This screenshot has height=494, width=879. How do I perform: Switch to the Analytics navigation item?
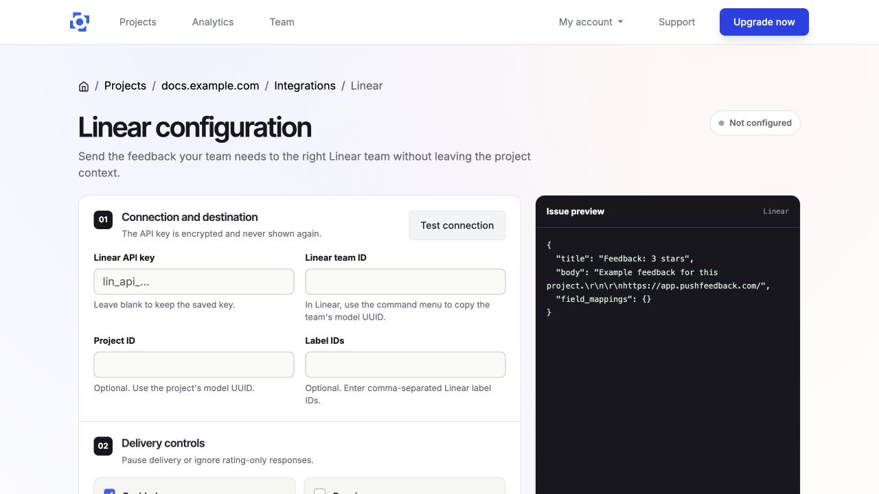[x=213, y=22]
